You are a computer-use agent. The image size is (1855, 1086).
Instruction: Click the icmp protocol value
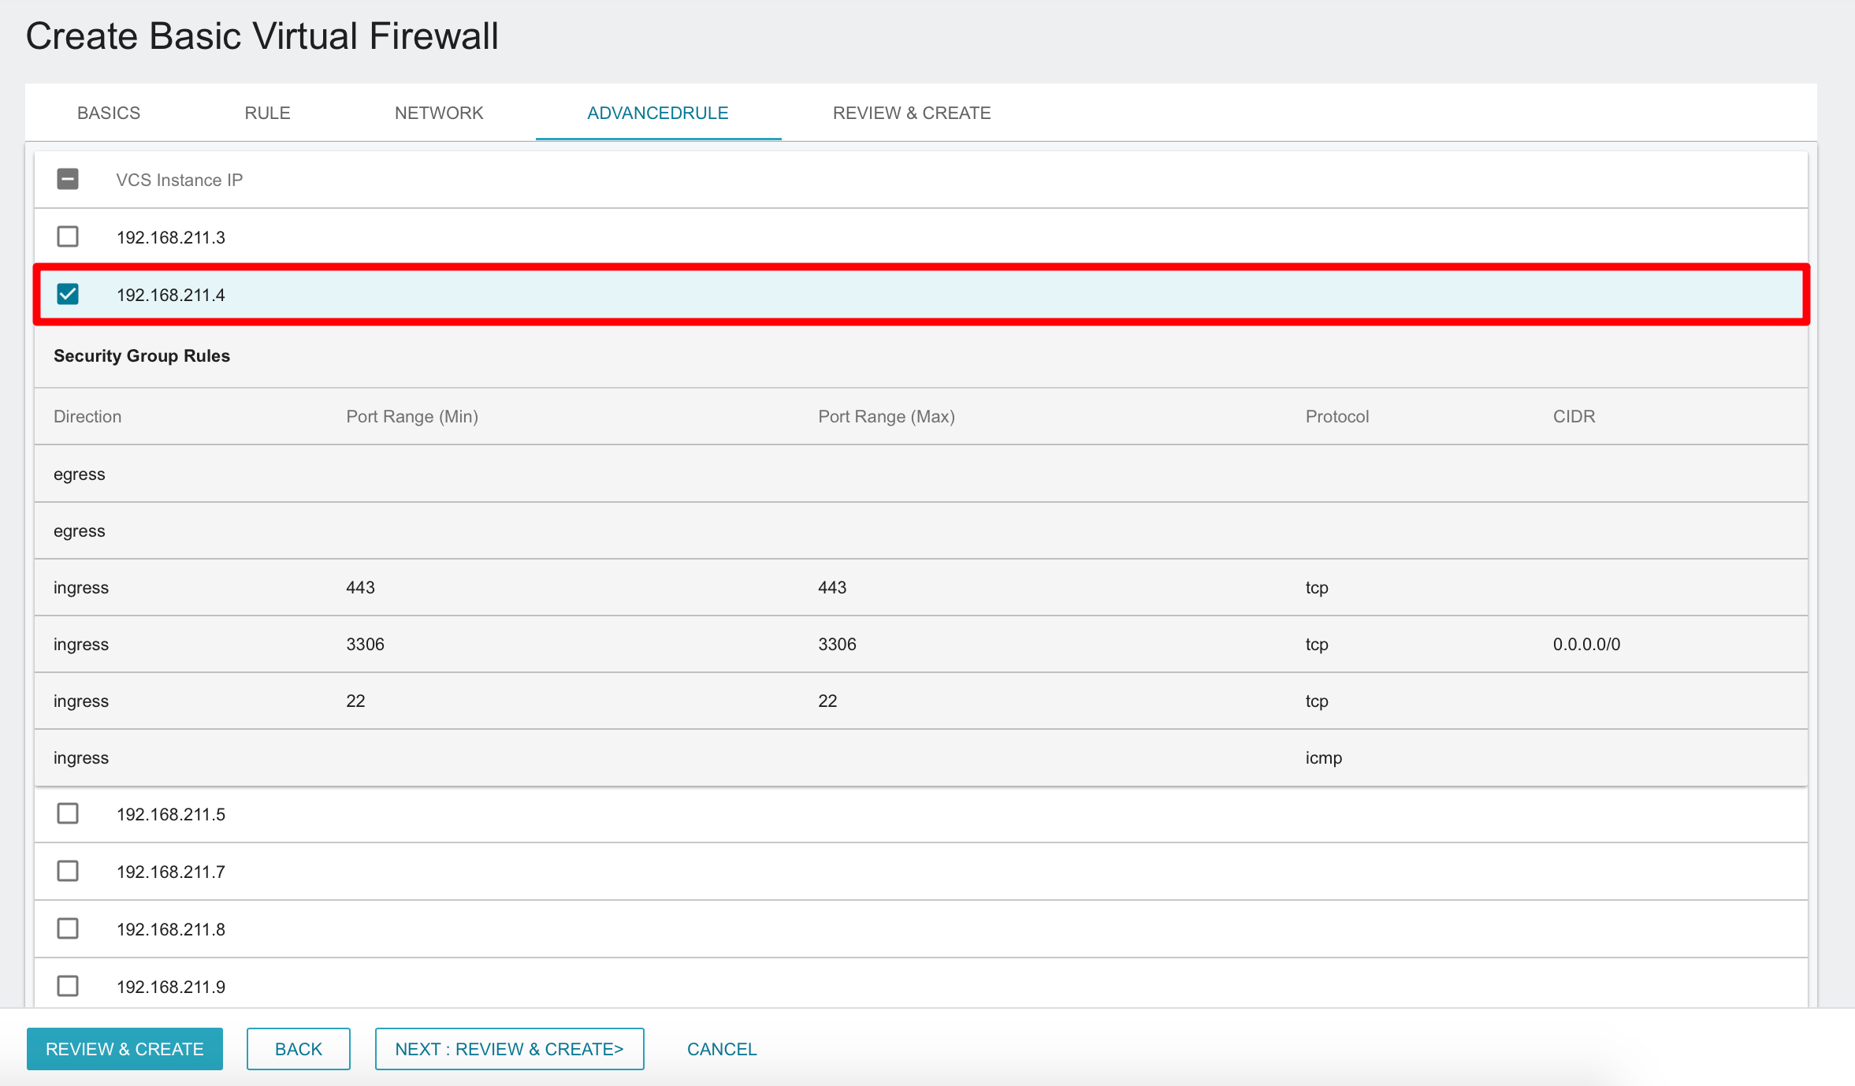click(x=1324, y=758)
